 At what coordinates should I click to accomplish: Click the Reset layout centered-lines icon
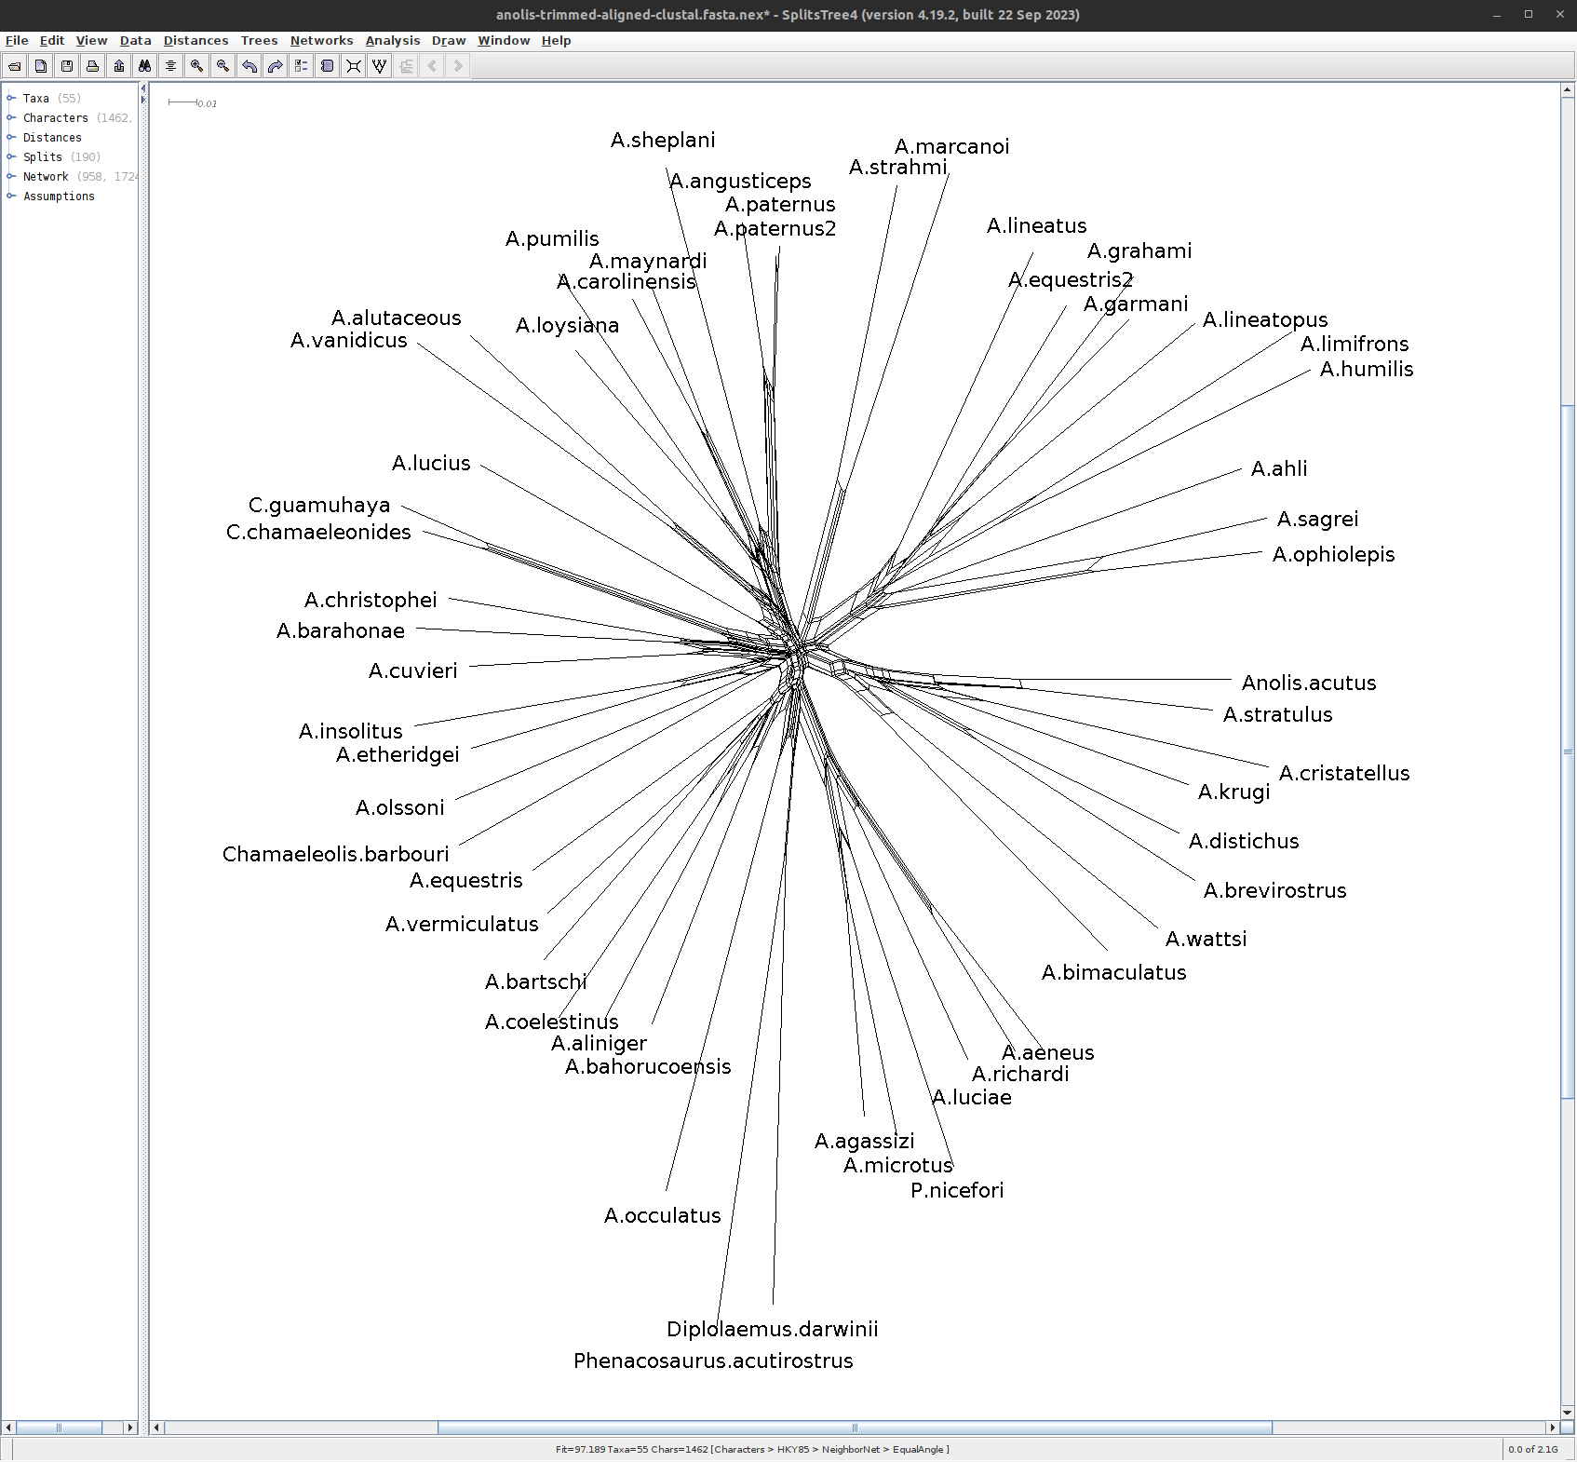[x=171, y=66]
